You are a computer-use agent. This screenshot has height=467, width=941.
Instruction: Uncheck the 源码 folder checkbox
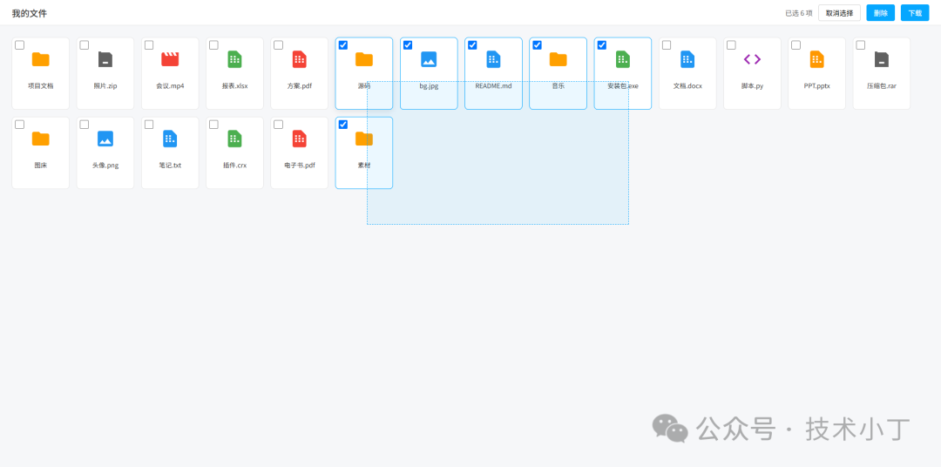click(343, 45)
